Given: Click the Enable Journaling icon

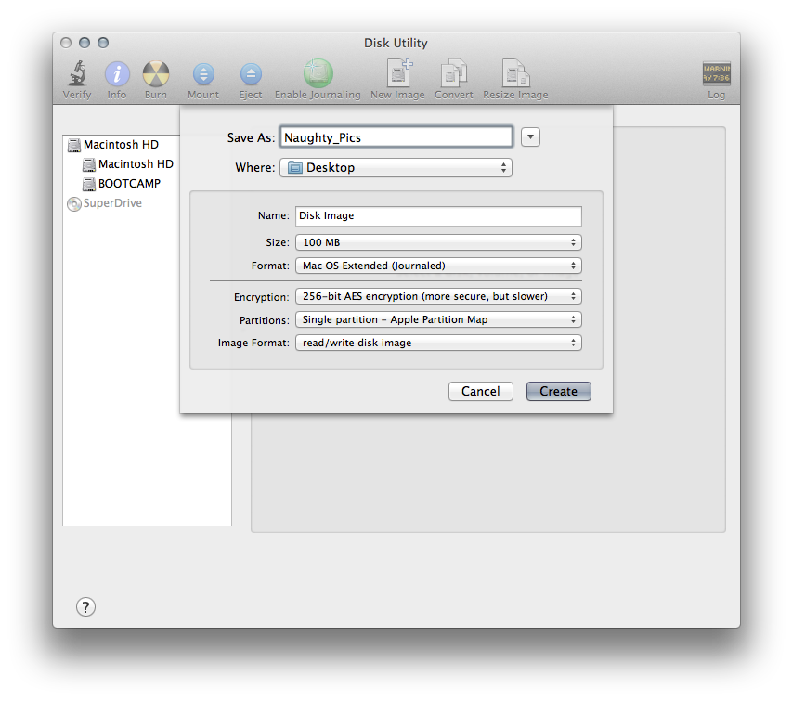Looking at the screenshot, I should 318,73.
